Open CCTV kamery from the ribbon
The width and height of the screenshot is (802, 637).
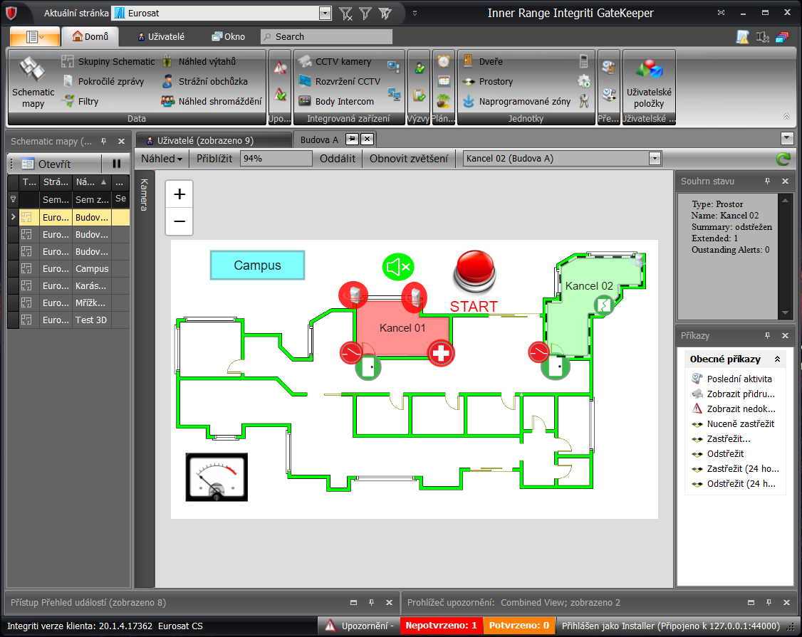coord(343,62)
